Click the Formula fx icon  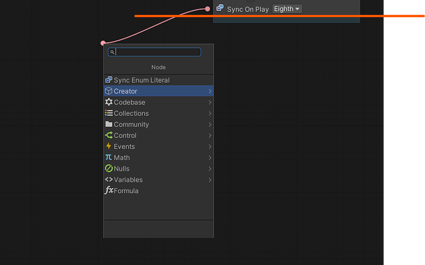pos(109,191)
